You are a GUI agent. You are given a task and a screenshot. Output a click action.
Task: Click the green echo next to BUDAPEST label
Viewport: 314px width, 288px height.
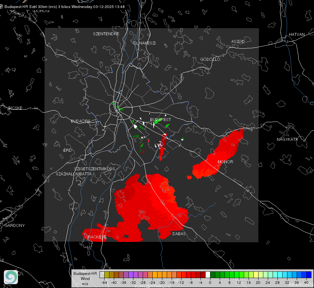pyautogui.click(x=157, y=121)
